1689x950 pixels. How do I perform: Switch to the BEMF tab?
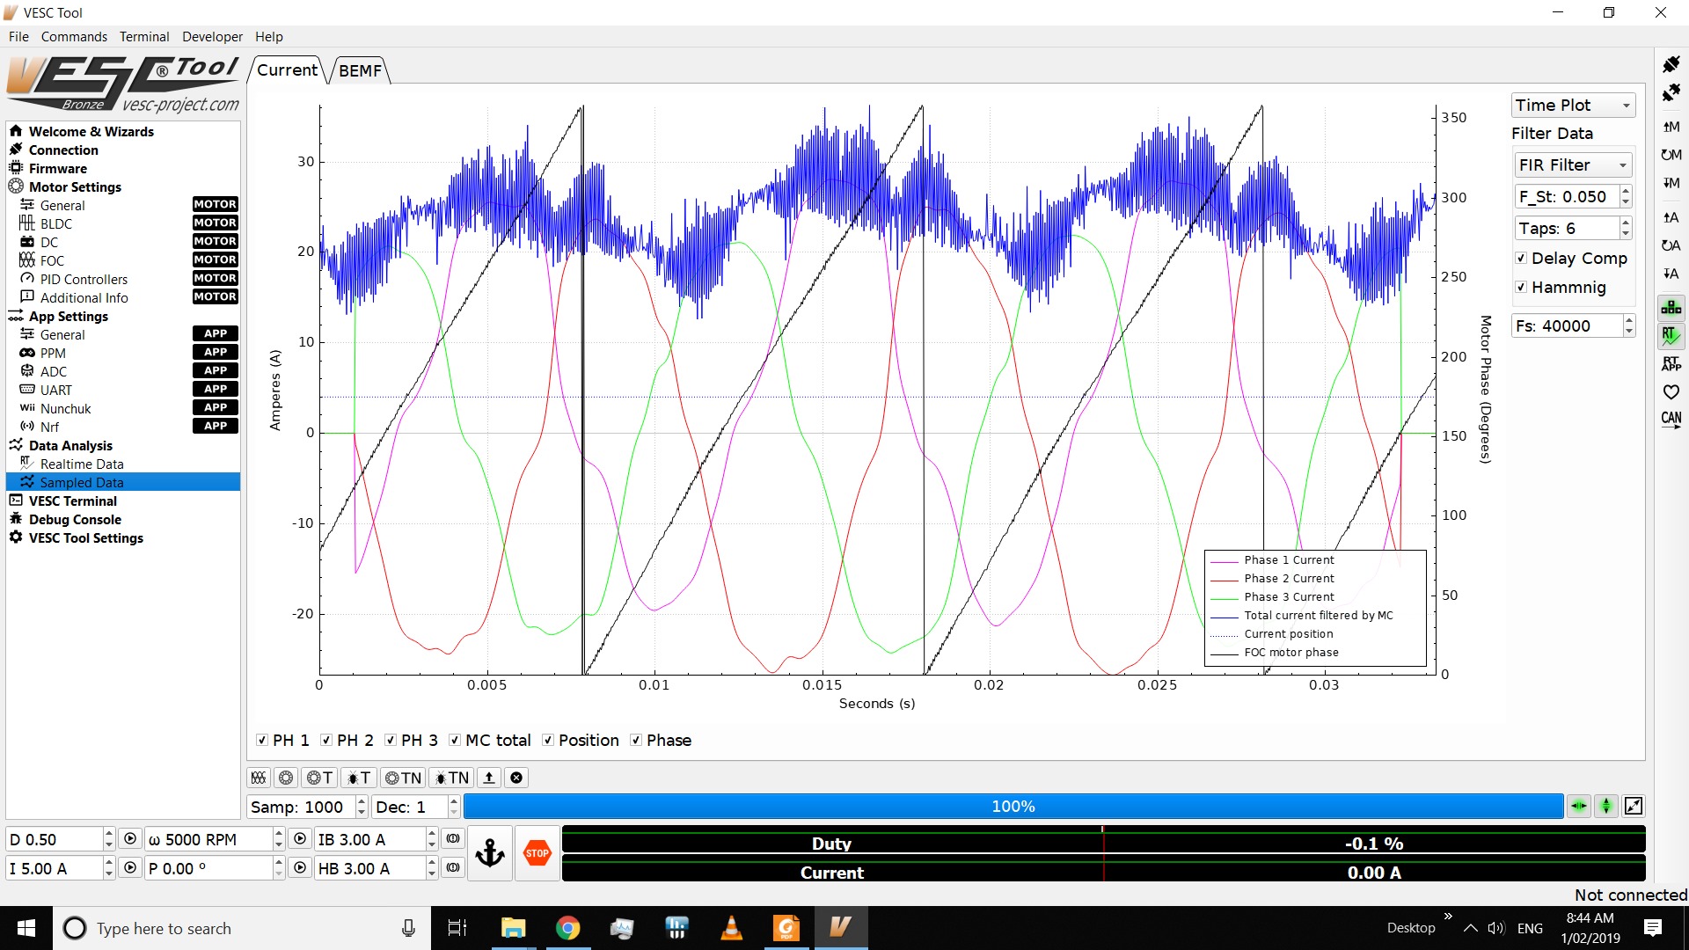click(x=360, y=70)
